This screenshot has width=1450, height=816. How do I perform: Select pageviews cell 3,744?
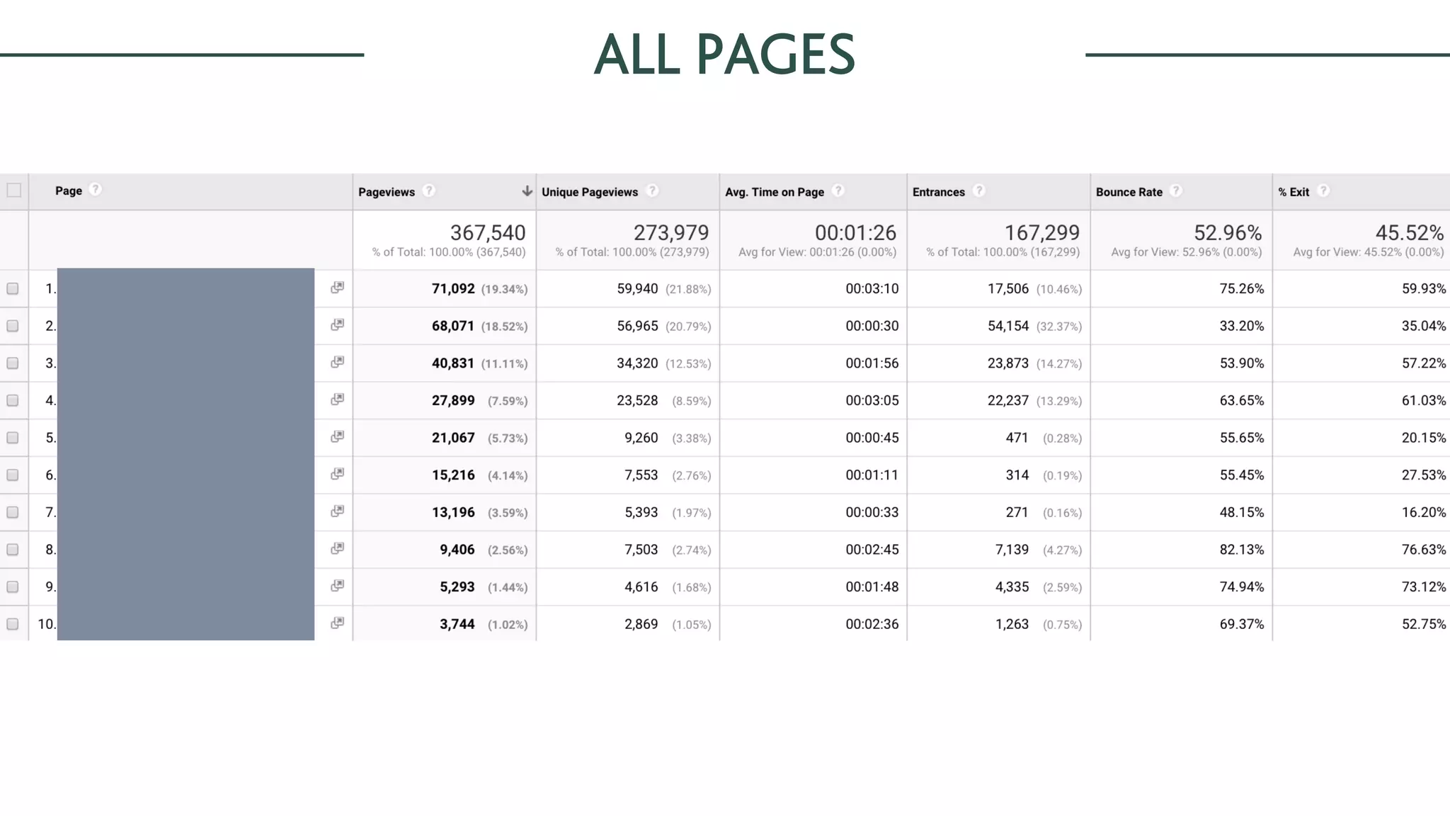(x=457, y=624)
